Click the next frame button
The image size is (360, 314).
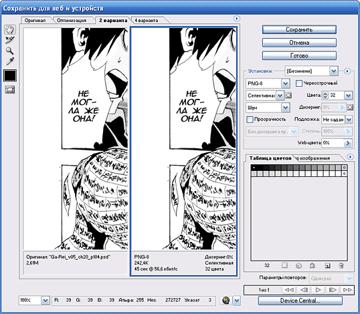coord(333,290)
